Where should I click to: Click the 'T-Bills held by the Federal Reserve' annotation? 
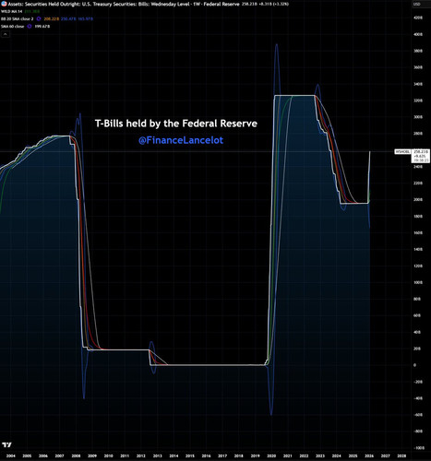[x=176, y=124]
